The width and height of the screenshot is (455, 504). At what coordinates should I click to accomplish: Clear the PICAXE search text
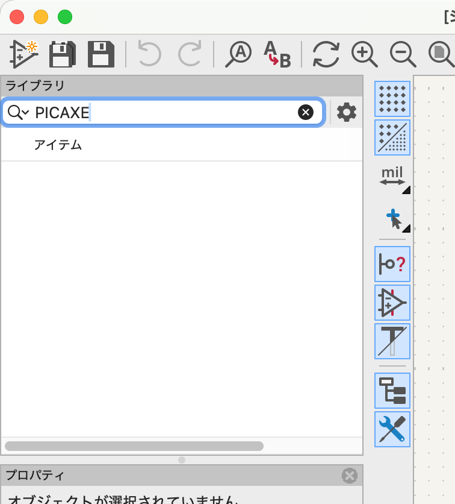tap(306, 112)
